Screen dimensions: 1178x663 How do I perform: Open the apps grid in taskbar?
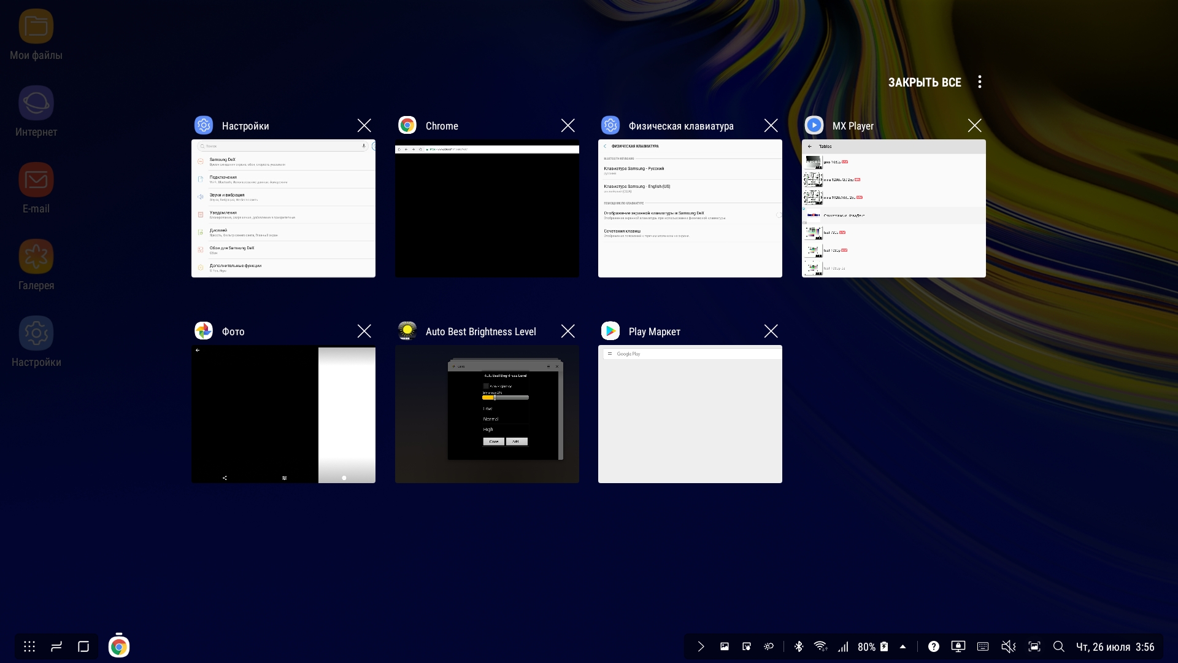click(x=29, y=646)
